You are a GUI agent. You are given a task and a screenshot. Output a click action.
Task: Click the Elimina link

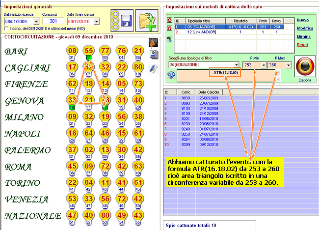click(x=304, y=37)
